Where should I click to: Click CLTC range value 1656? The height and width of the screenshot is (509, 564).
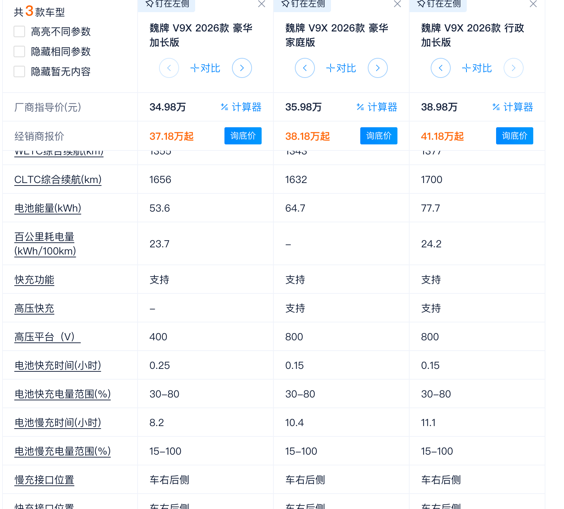coord(160,179)
